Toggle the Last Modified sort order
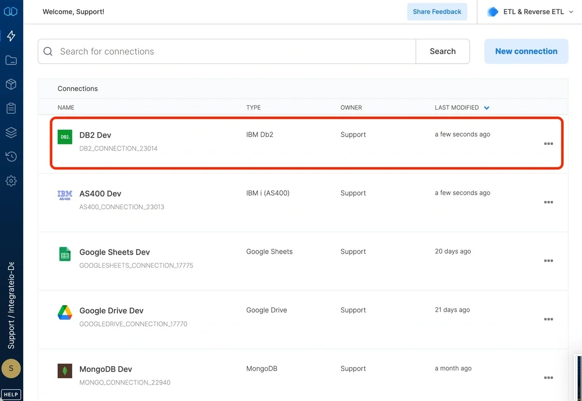 pos(486,108)
